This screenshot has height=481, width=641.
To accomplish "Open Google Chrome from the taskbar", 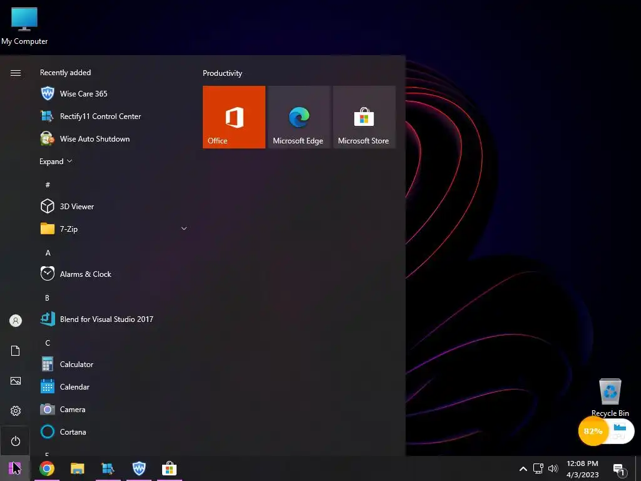I will pyautogui.click(x=47, y=468).
